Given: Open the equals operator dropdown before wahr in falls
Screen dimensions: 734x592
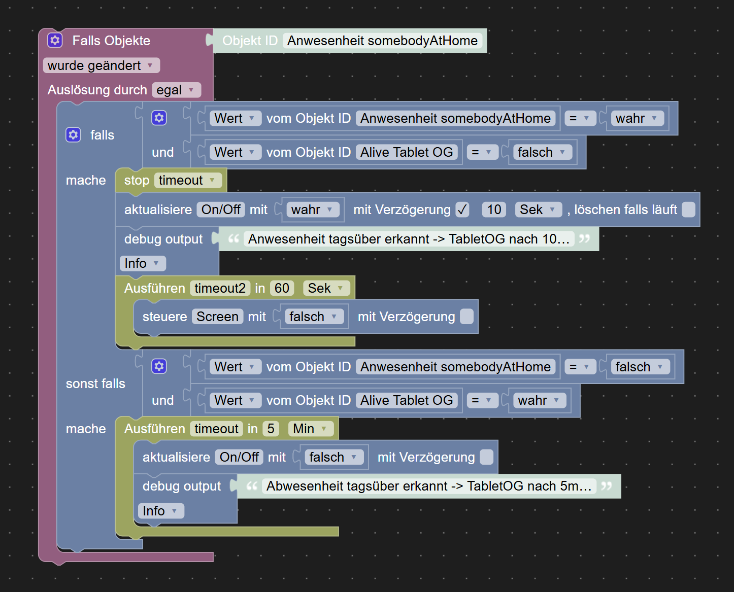Looking at the screenshot, I should pyautogui.click(x=580, y=118).
